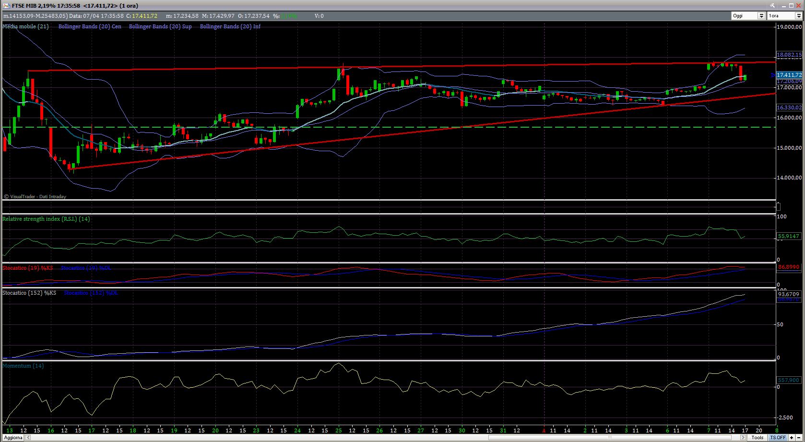Image resolution: width=805 pixels, height=442 pixels.
Task: Click the momentum value 557,900
Action: point(789,380)
